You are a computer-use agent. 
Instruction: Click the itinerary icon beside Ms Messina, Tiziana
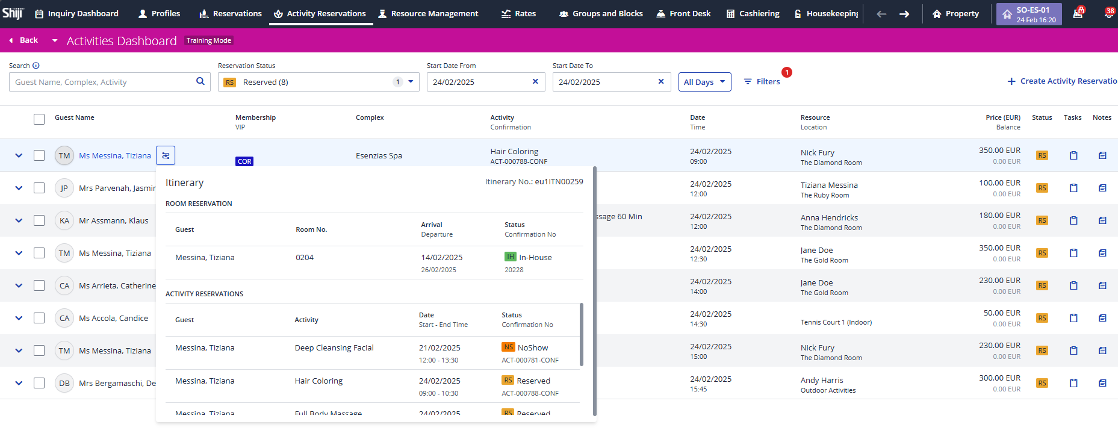166,155
